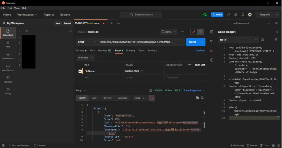Click the comment mode icon
This screenshot has height=148, width=282.
[200, 32]
